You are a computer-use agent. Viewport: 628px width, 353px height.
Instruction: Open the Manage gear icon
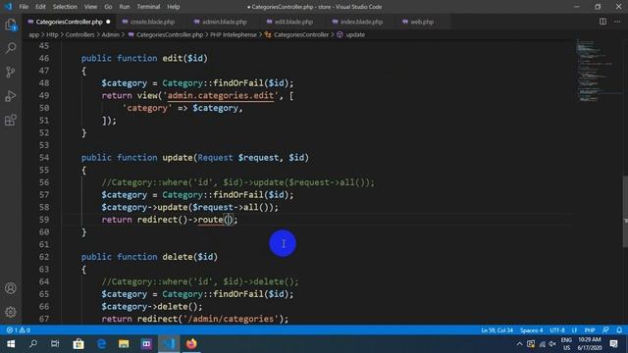click(x=11, y=312)
